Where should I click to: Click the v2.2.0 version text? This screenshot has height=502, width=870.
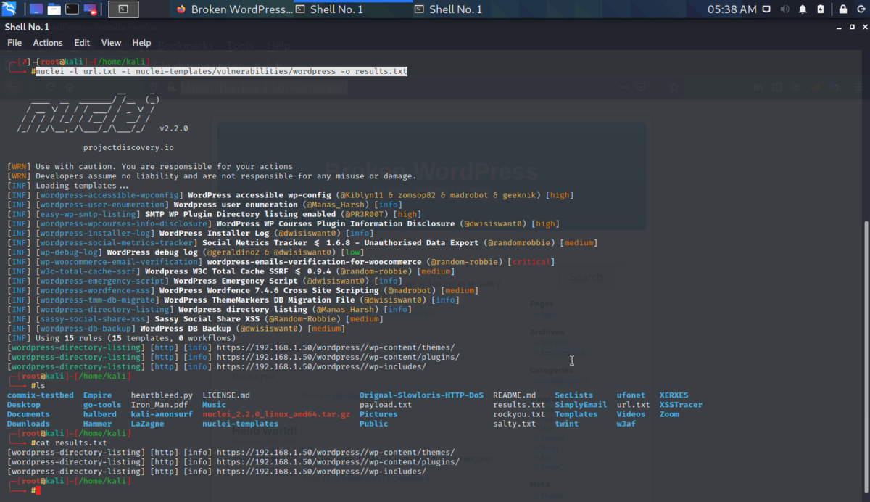click(x=174, y=128)
